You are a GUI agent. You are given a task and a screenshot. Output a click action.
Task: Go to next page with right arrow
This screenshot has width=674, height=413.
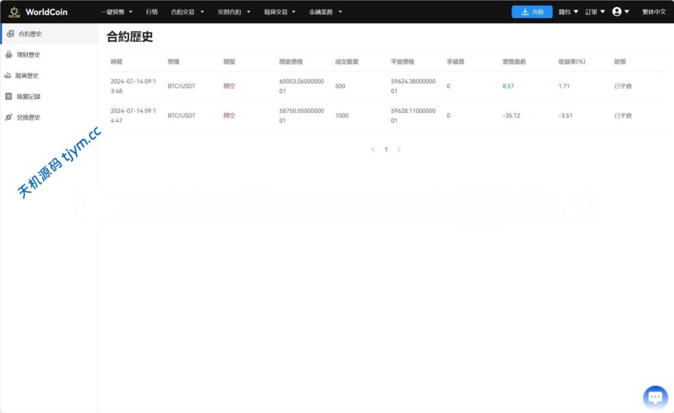[x=399, y=150]
